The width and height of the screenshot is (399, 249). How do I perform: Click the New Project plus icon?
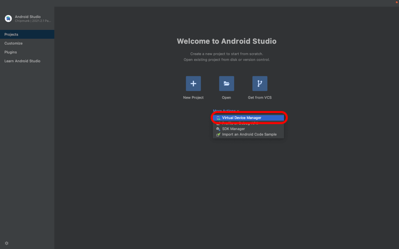coord(193,84)
